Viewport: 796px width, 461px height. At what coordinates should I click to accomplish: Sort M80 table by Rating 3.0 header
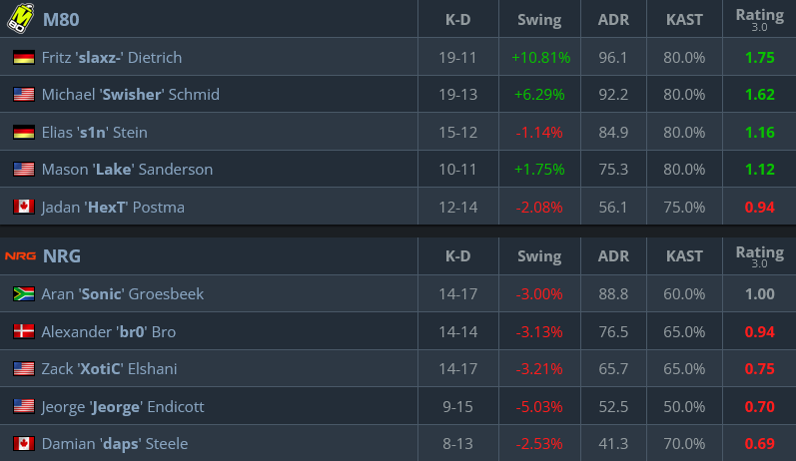[759, 19]
